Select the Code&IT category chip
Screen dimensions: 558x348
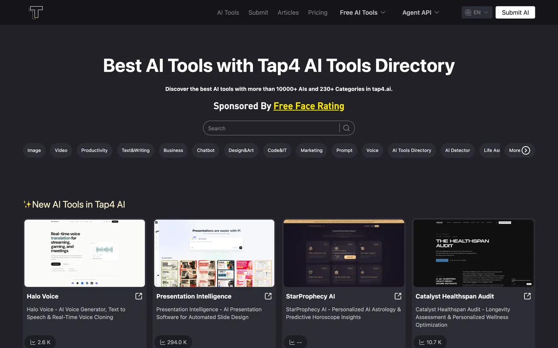click(277, 151)
